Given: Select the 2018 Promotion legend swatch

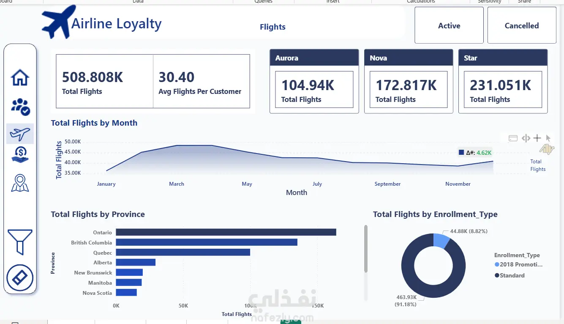Looking at the screenshot, I should [497, 265].
